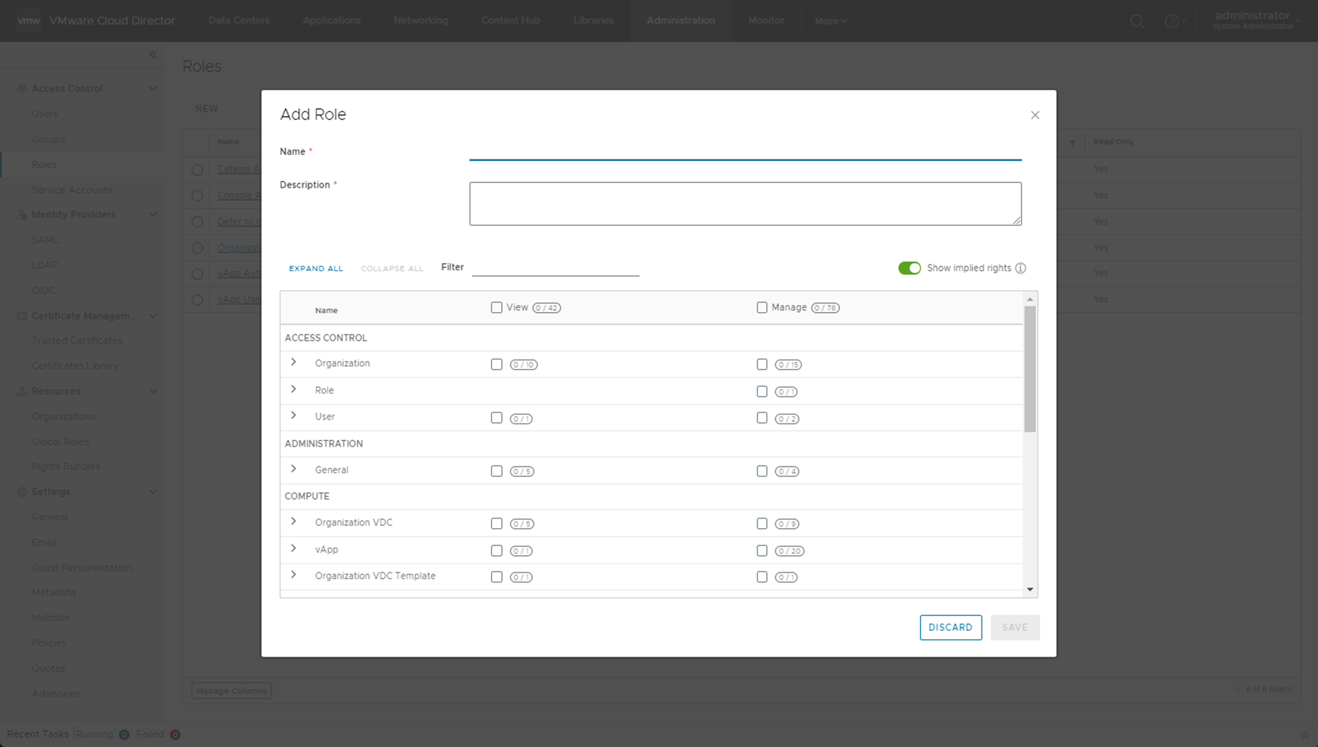
Task: Click the rights list scrollbar thumb
Action: click(1030, 369)
